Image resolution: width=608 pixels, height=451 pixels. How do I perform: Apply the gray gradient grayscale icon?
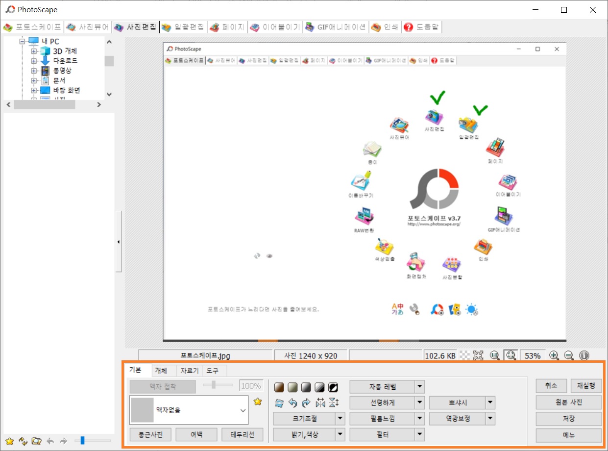pyautogui.click(x=307, y=387)
